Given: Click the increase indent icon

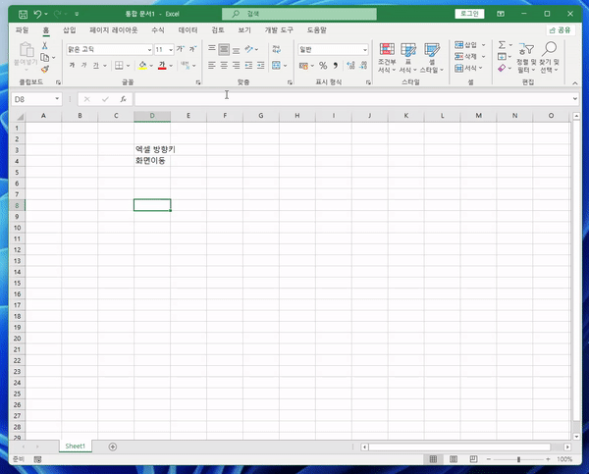Looking at the screenshot, I should coord(260,66).
